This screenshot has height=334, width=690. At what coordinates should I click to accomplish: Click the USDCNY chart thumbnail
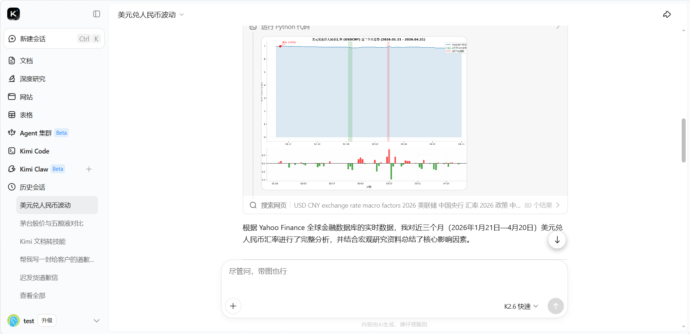(x=364, y=113)
